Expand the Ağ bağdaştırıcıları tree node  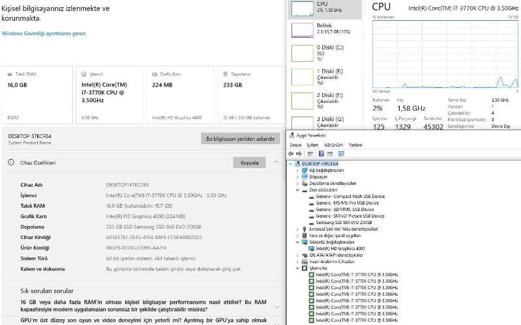(x=297, y=170)
